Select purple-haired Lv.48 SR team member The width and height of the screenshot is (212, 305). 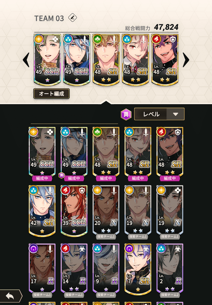(x=165, y=60)
